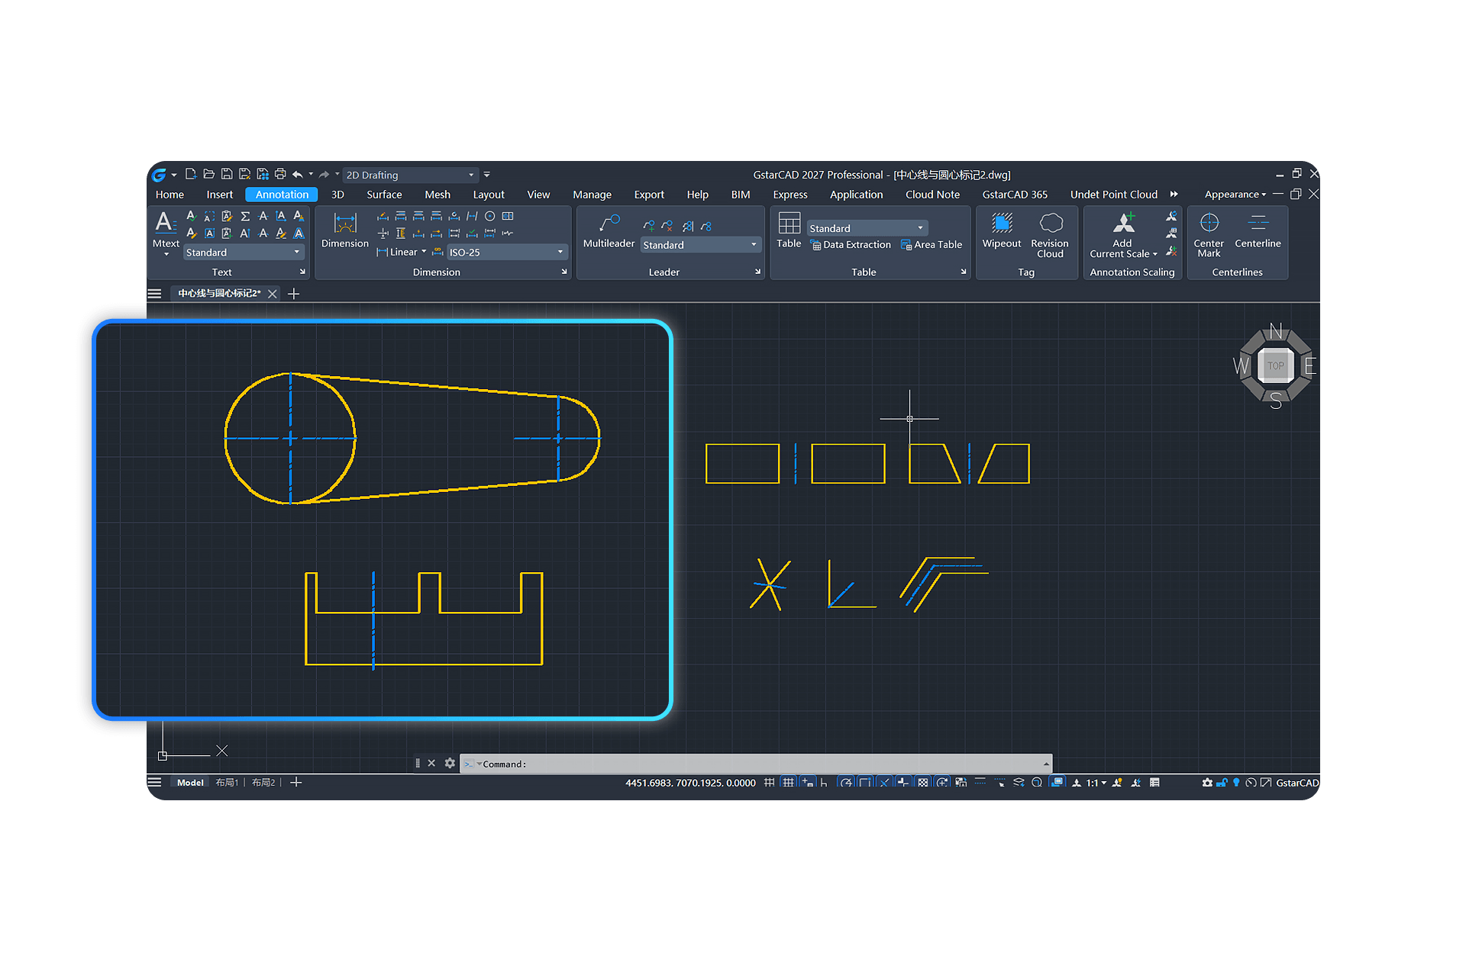1466x962 pixels.
Task: Toggle polar tracking in status bar
Action: click(846, 783)
